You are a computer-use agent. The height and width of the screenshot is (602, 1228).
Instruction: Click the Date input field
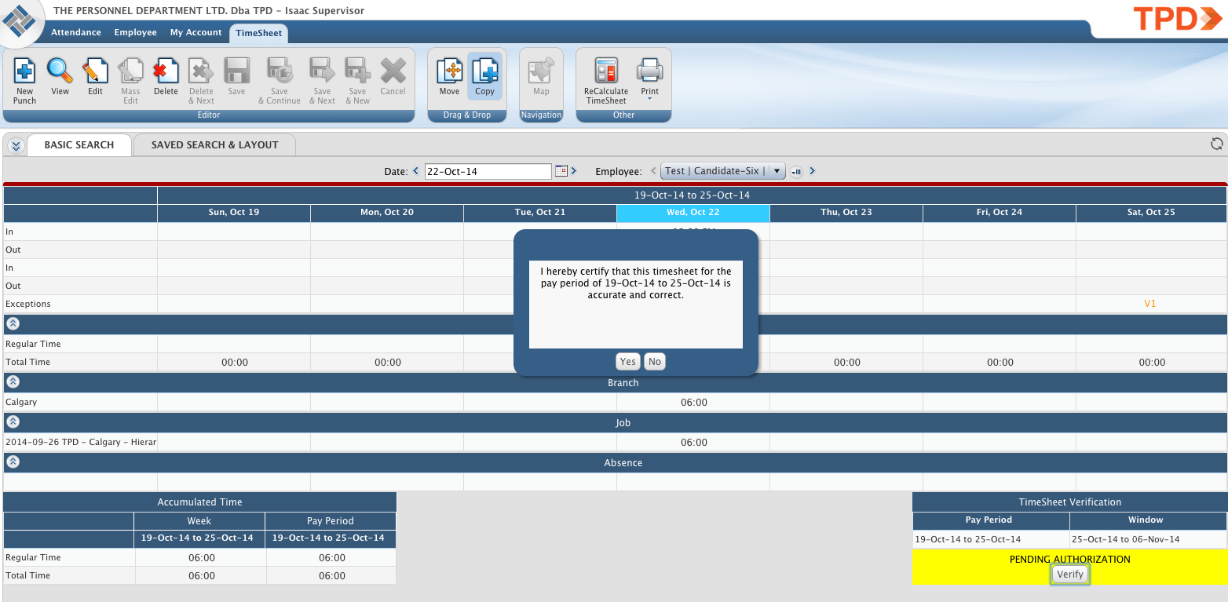click(488, 171)
